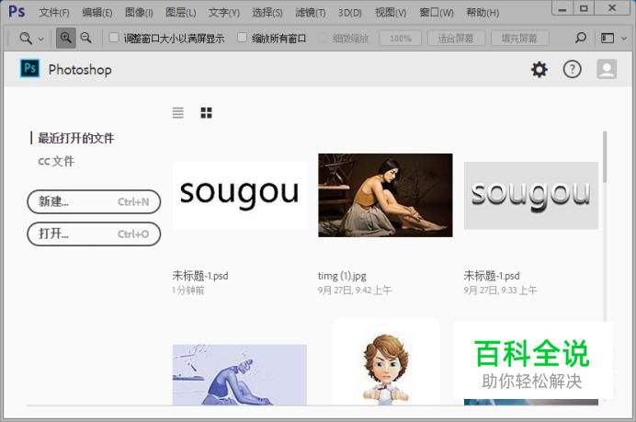Select 最近打开的文件 in the sidebar

point(76,138)
